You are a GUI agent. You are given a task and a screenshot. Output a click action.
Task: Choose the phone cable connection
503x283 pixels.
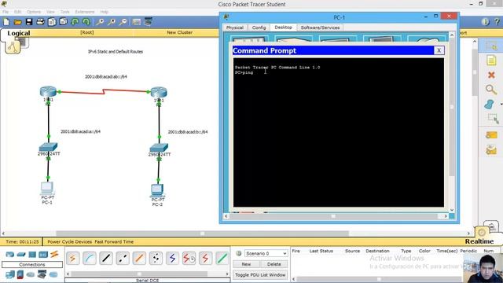(156, 259)
